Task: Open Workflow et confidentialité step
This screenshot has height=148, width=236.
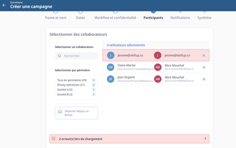Action: (x=115, y=18)
